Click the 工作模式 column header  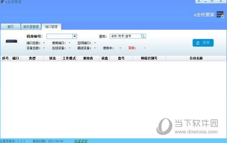click(x=69, y=58)
